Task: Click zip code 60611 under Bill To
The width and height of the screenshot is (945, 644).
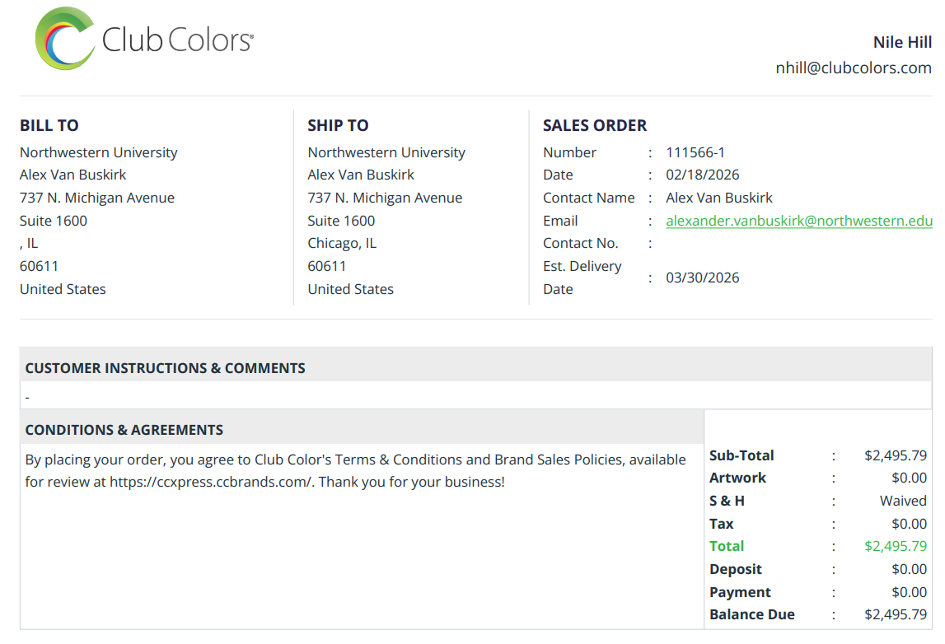Action: [x=40, y=266]
